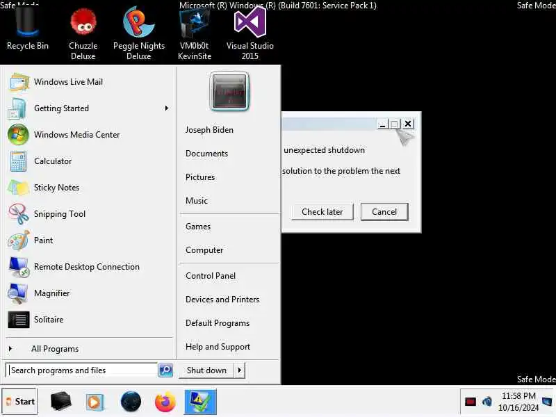
Task: Click the Snipping Tool scissors icon
Action: [18, 214]
